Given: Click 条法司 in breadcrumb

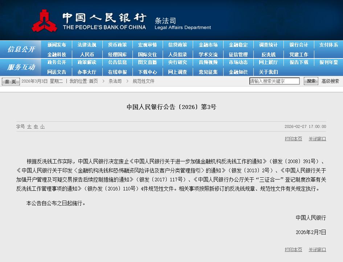Looking at the screenshot, I should point(115,81).
